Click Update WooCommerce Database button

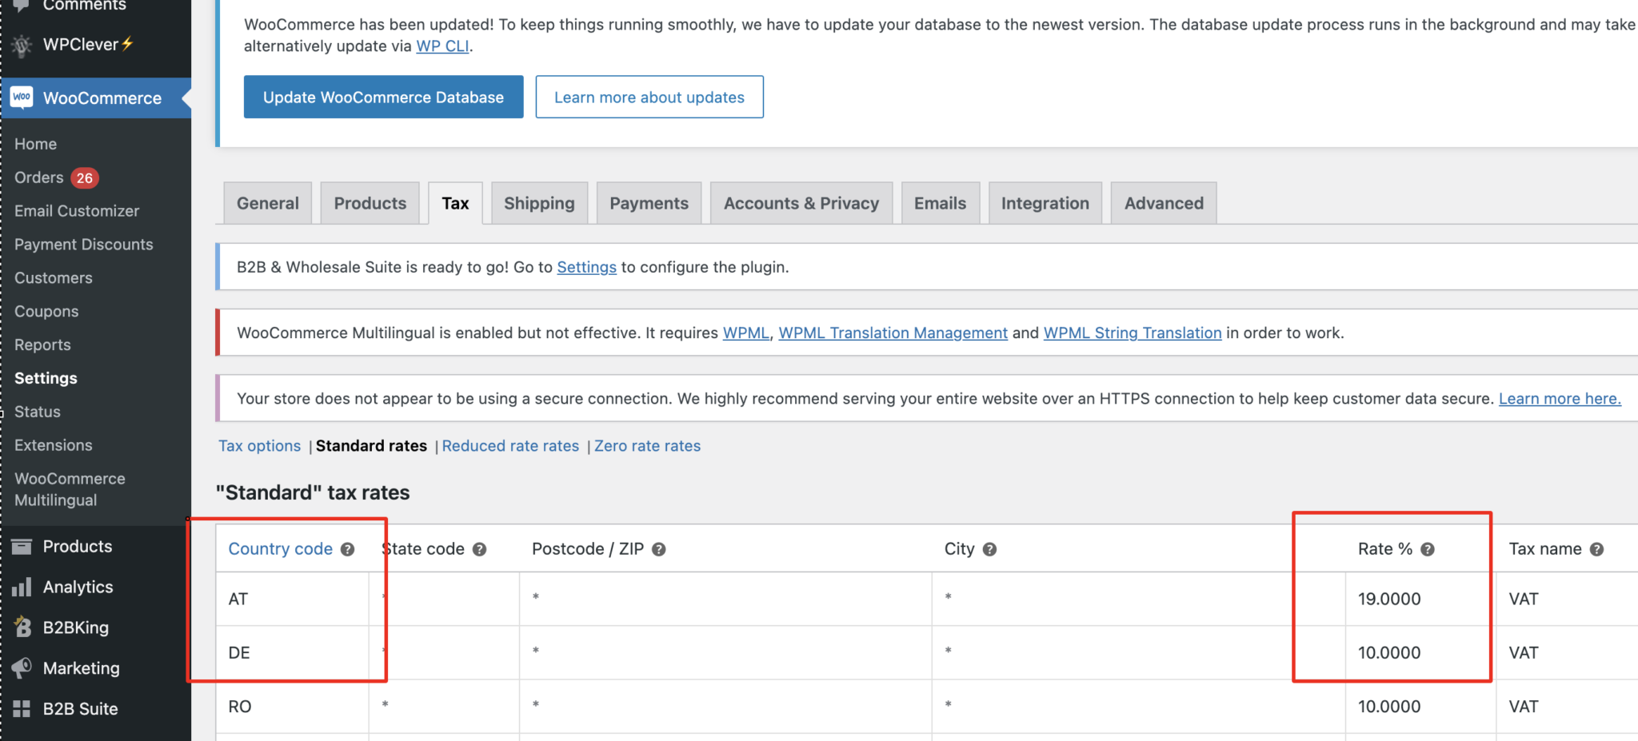click(384, 97)
